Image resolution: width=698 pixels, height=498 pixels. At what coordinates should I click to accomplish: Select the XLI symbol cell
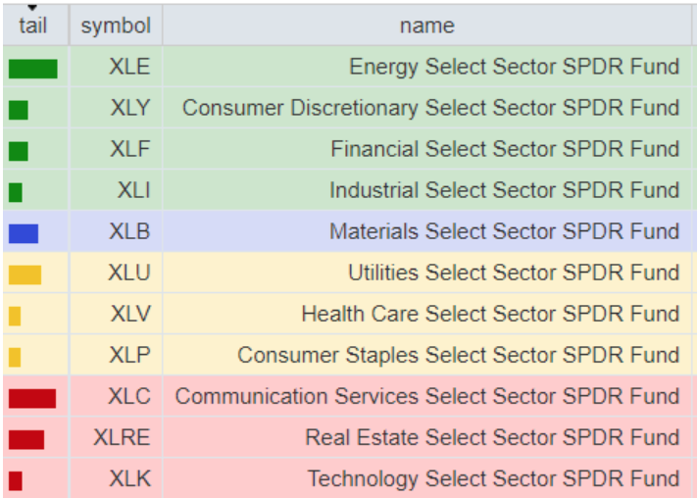133,190
